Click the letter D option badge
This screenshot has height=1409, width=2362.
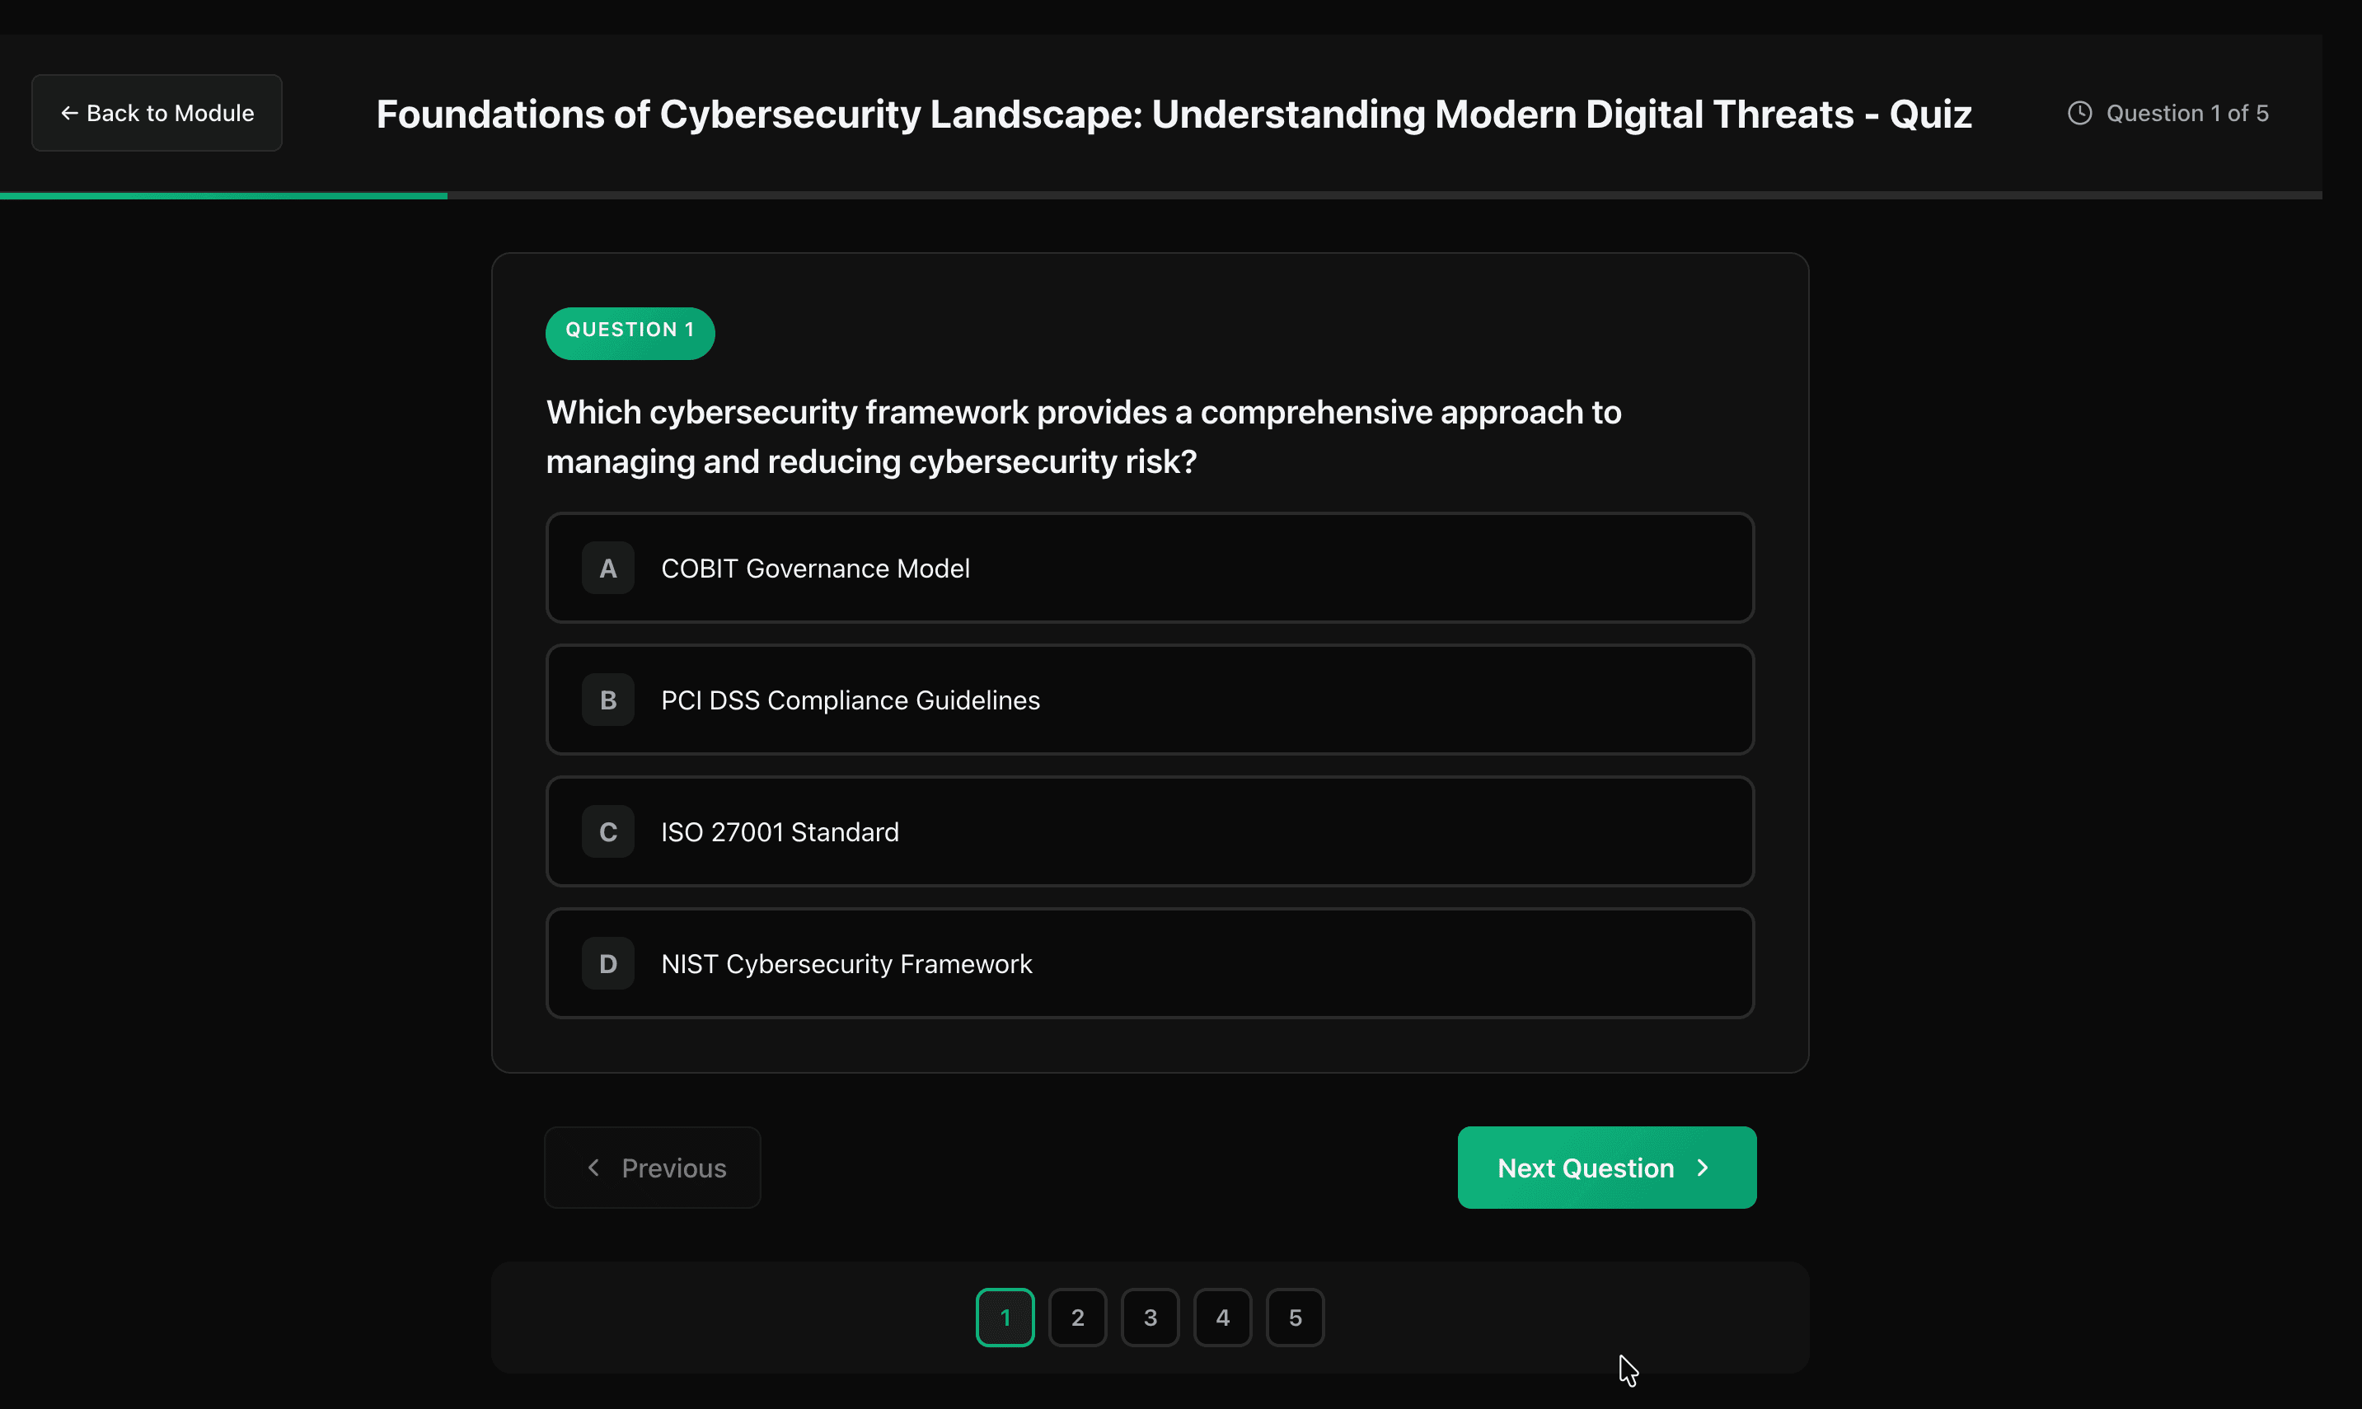(x=607, y=964)
